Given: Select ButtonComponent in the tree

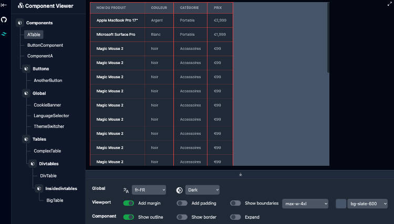Looking at the screenshot, I should click(45, 46).
